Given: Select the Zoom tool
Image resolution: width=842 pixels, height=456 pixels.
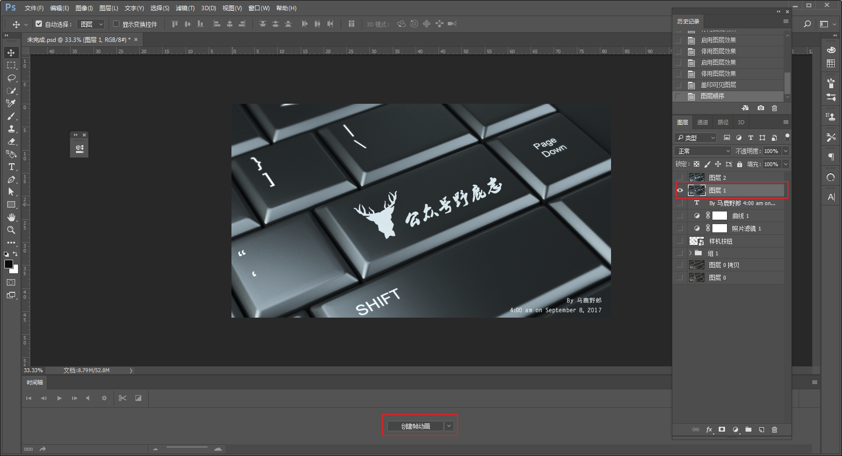Looking at the screenshot, I should coord(11,230).
